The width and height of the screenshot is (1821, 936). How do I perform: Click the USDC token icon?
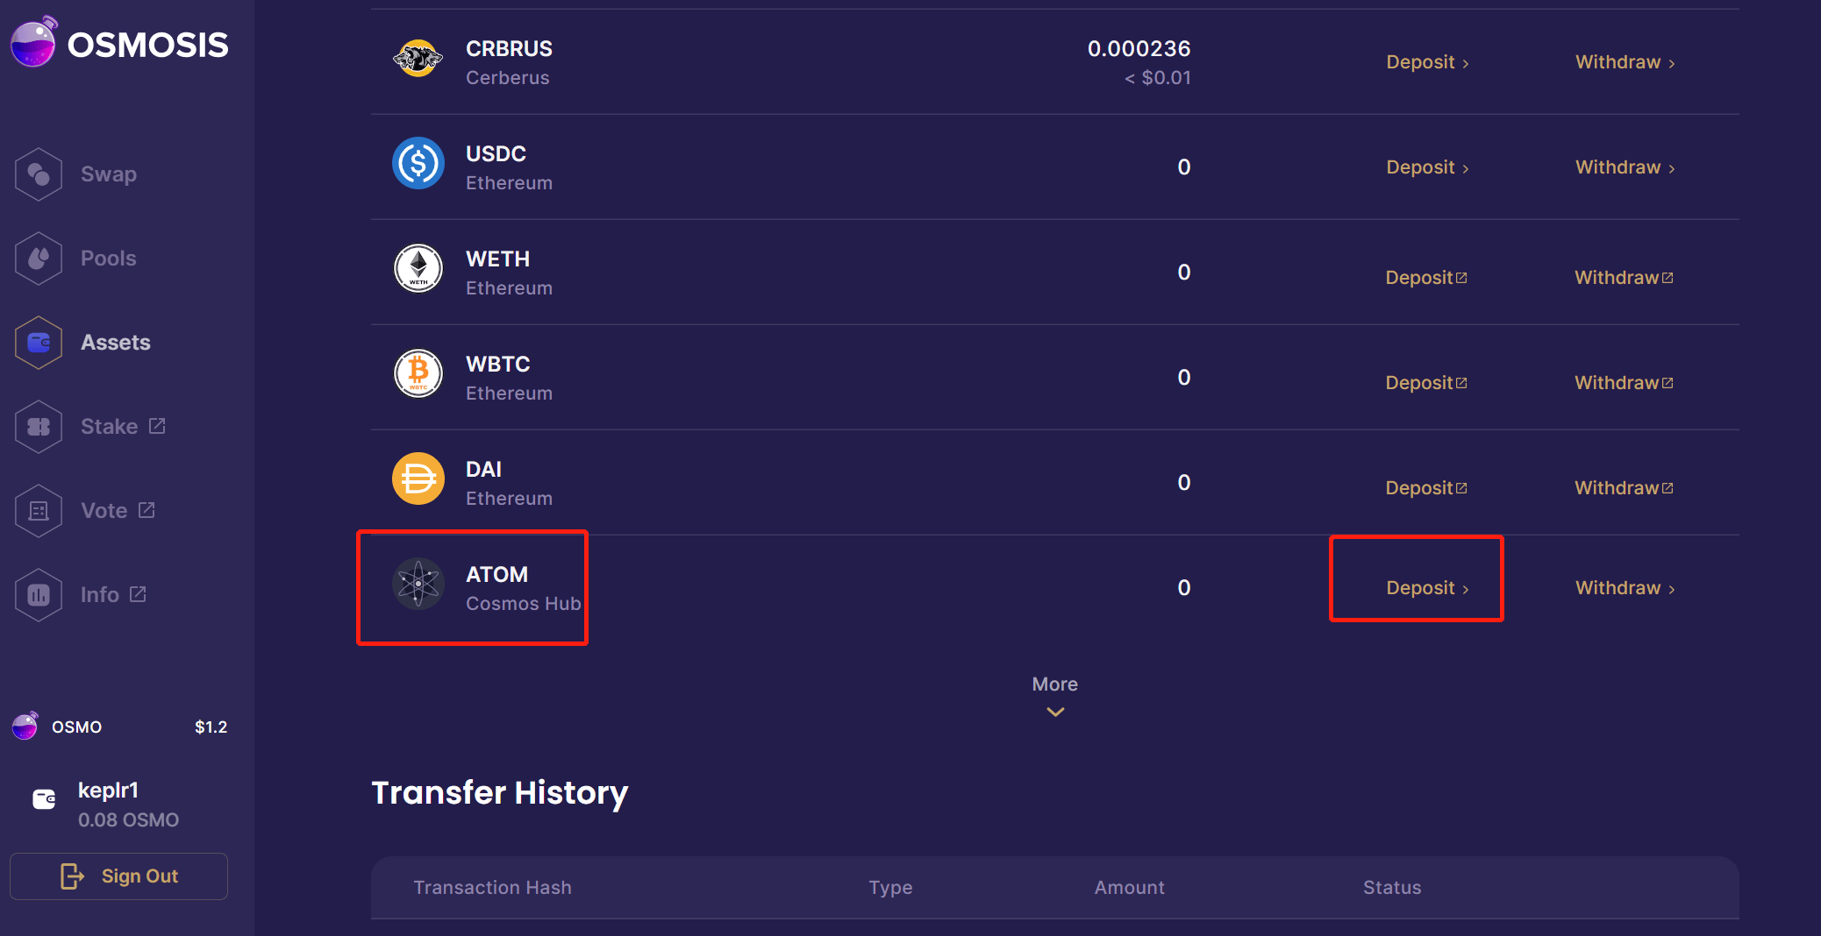[x=418, y=163]
